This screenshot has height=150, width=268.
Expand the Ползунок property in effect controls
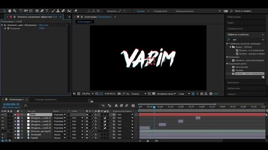5,28
